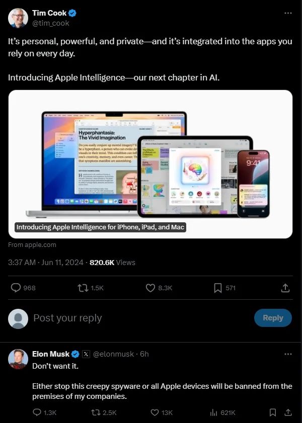The height and width of the screenshot is (423, 302).
Task: Click the X affiliate badge next to Elon Musk
Action: pos(86,354)
